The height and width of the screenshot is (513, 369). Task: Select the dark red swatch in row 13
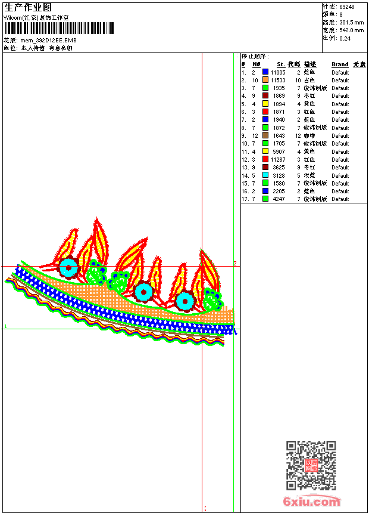[265, 167]
